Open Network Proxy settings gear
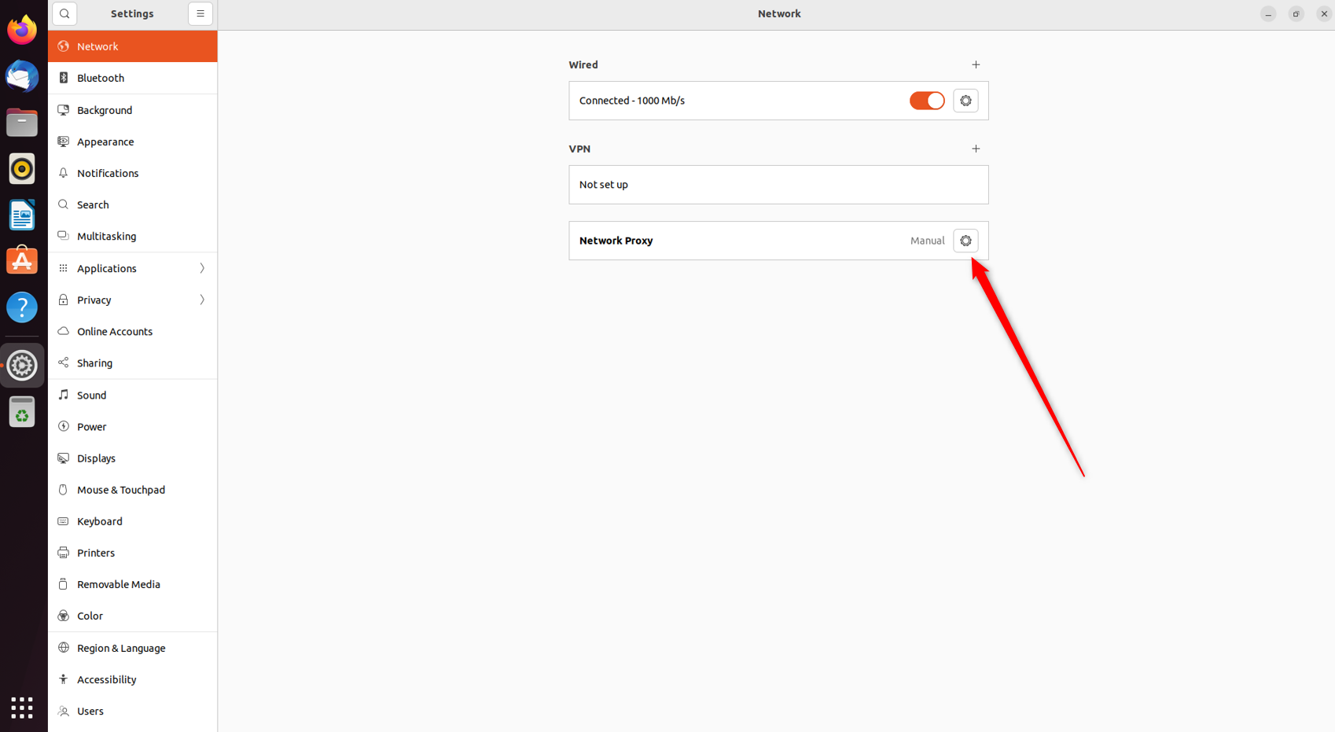 click(965, 241)
